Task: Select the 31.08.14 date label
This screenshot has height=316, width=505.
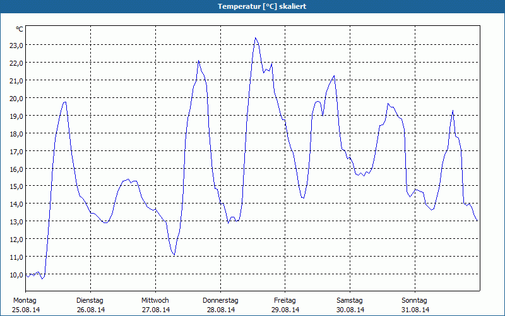Action: tap(415, 310)
